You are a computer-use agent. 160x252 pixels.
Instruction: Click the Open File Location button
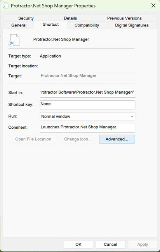33,139
